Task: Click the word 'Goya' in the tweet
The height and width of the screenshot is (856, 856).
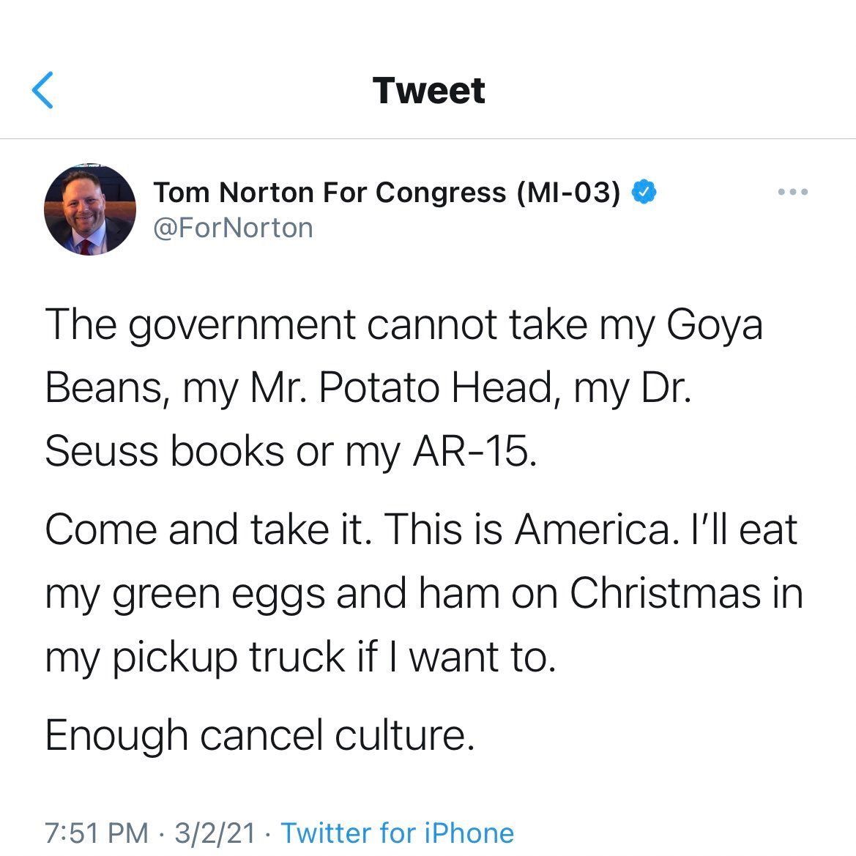Action: 714,326
